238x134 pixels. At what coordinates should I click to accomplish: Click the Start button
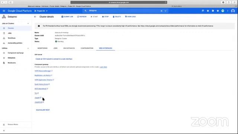[x=94, y=17]
